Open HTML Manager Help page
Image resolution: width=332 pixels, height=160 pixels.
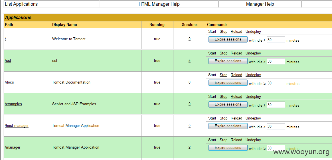(159, 4)
